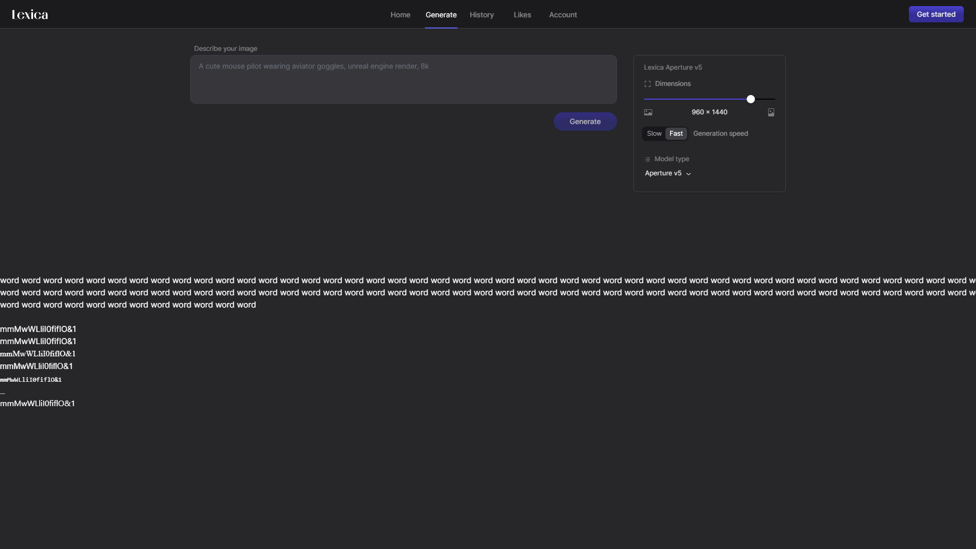
Task: Click the Describe your image text field
Action: [403, 79]
